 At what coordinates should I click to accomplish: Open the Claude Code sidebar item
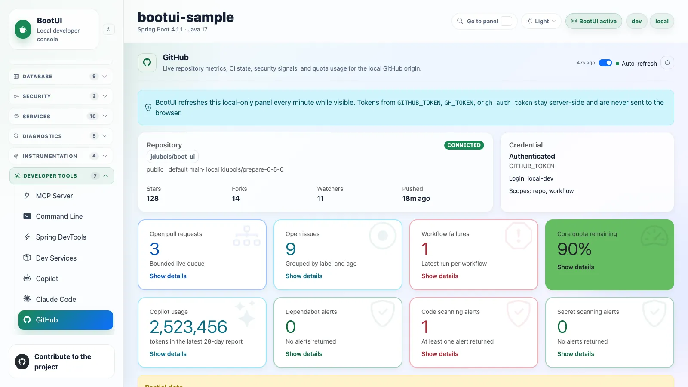click(x=66, y=299)
